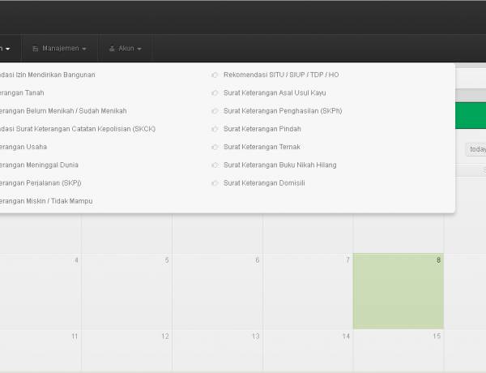Click thumbs-up icon next to Asal Usul Kayu

[x=215, y=92]
